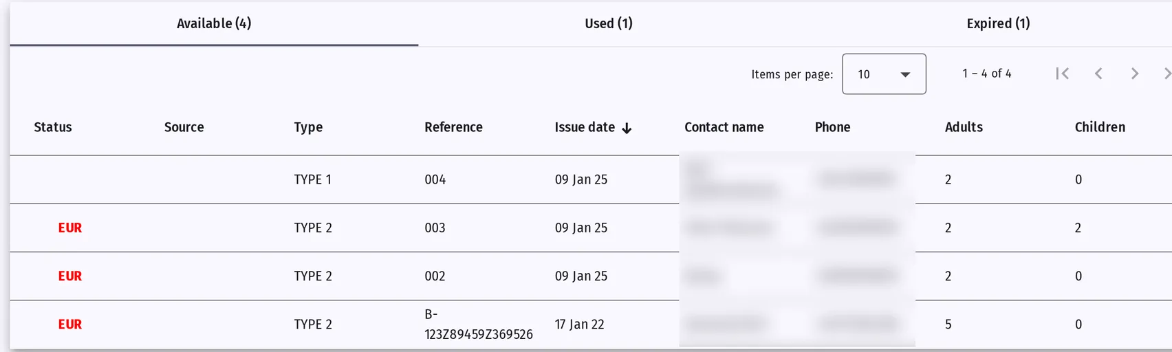
Task: Sort by the Children column header
Action: [1100, 127]
